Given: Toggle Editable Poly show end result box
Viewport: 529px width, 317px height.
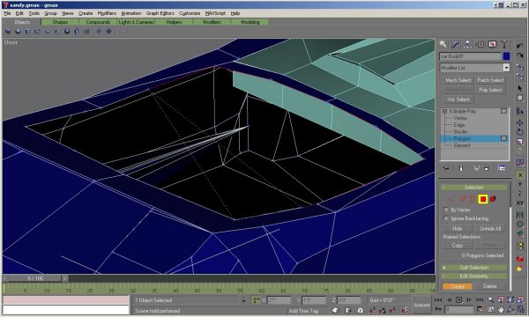Looking at the screenshot, I should 503,111.
